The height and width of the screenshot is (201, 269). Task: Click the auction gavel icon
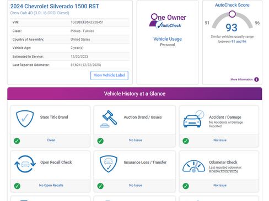(x=109, y=119)
